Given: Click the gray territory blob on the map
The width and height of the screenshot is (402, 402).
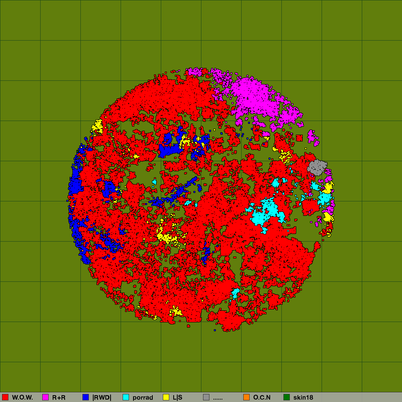Looking at the screenshot, I should pos(317,167).
